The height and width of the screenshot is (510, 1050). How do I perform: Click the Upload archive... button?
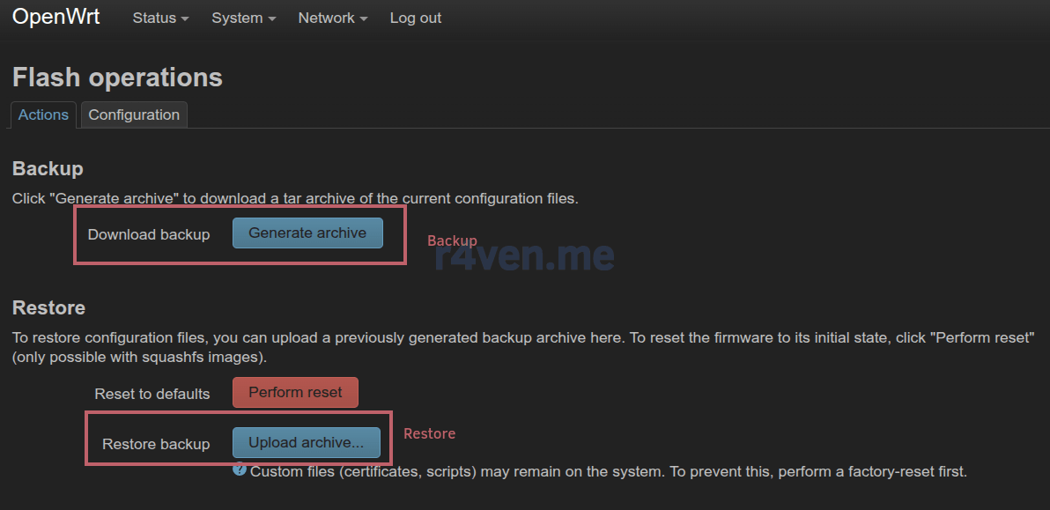(x=306, y=442)
